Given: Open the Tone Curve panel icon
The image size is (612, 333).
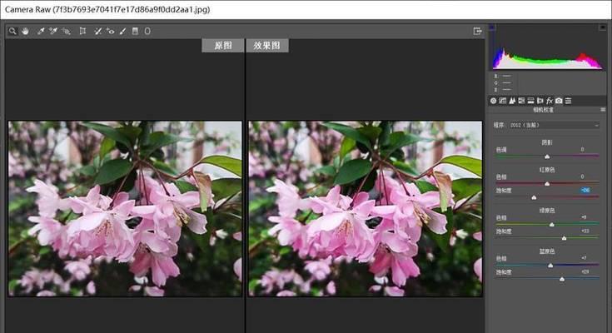Looking at the screenshot, I should [503, 101].
